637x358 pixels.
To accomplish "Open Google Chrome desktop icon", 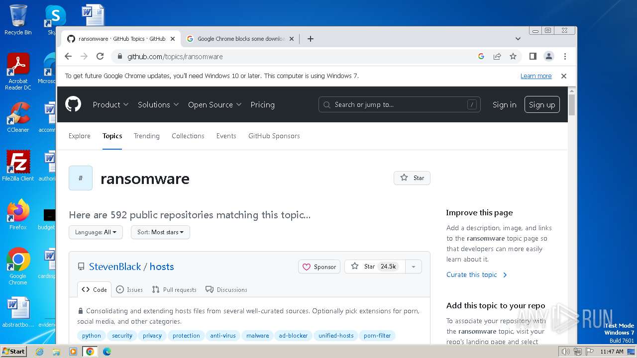I will [x=18, y=266].
